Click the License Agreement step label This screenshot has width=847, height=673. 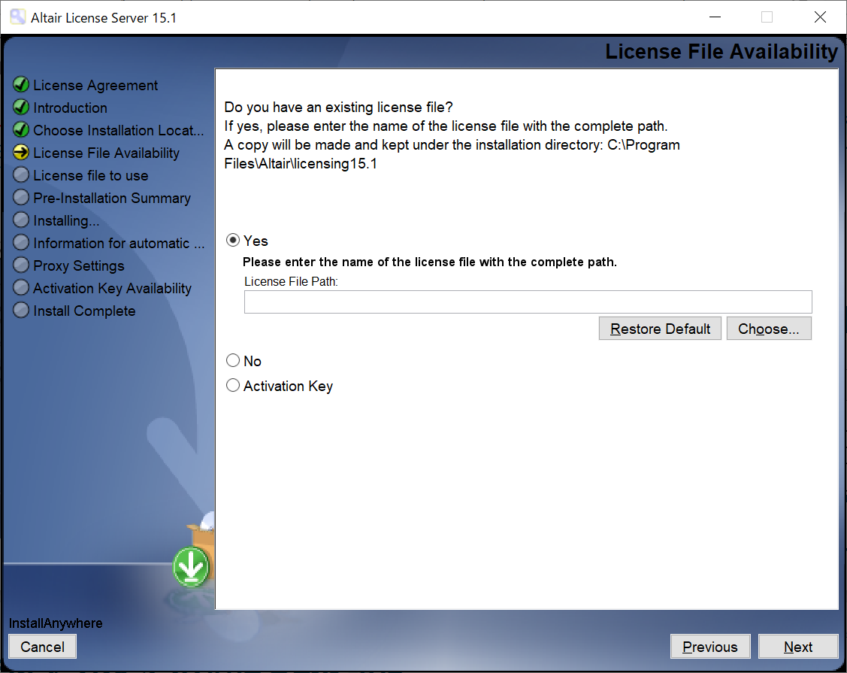(x=95, y=86)
